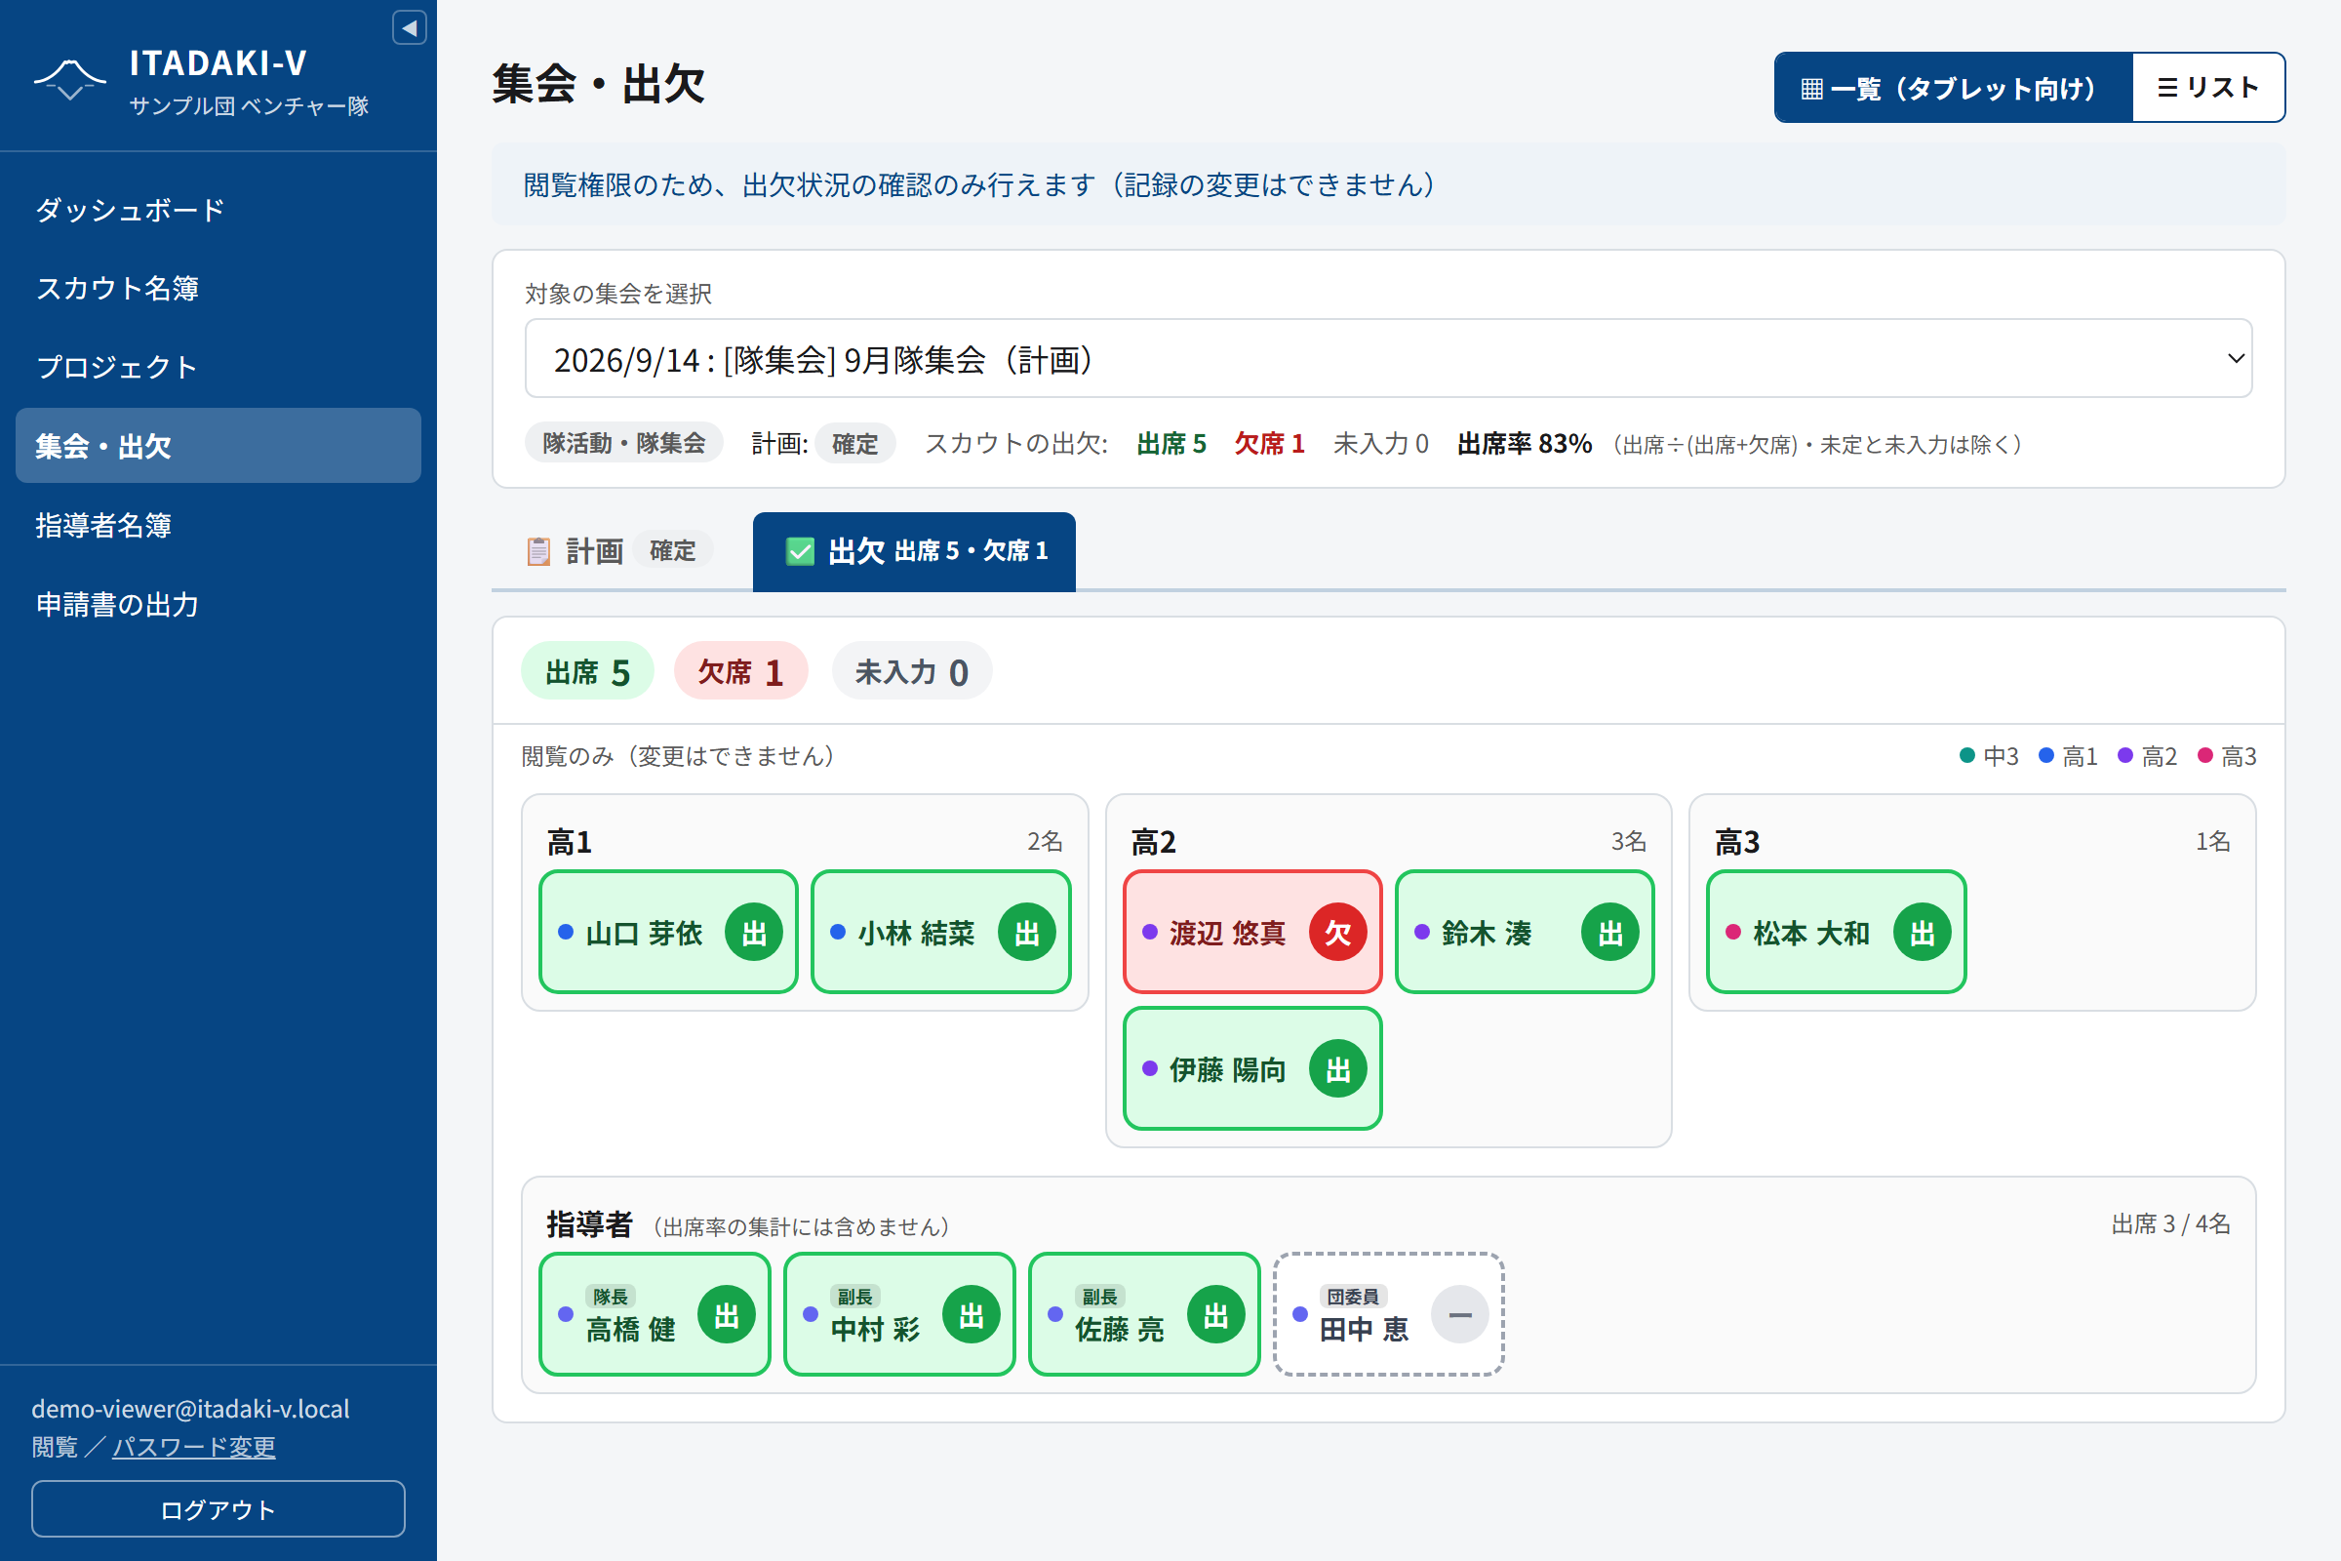Collapse the sidebar with the arrow icon

(409, 28)
